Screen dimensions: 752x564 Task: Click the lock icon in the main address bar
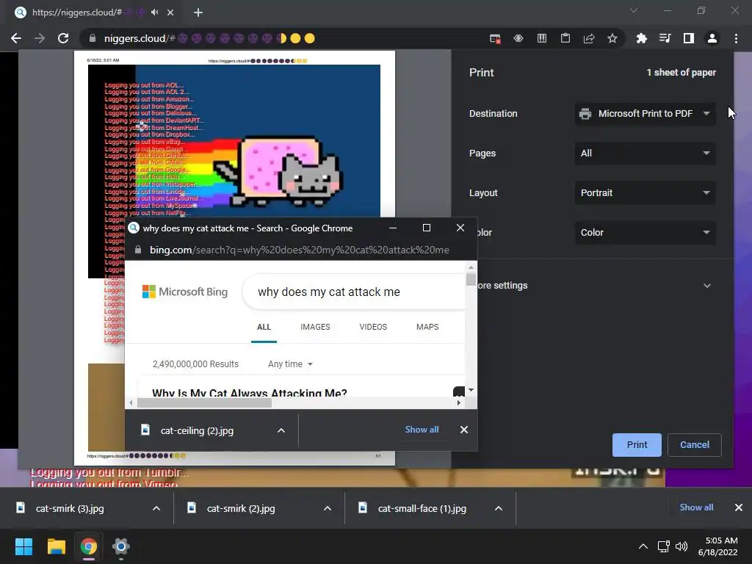(92, 38)
